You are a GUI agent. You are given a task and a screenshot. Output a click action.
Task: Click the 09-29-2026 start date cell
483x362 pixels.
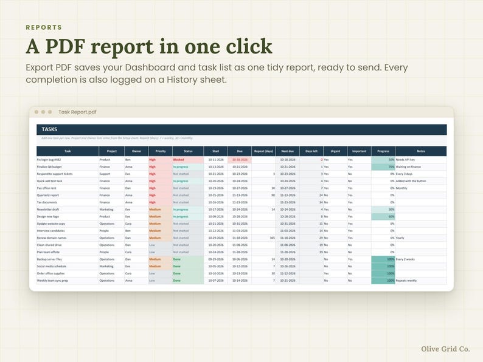215,259
